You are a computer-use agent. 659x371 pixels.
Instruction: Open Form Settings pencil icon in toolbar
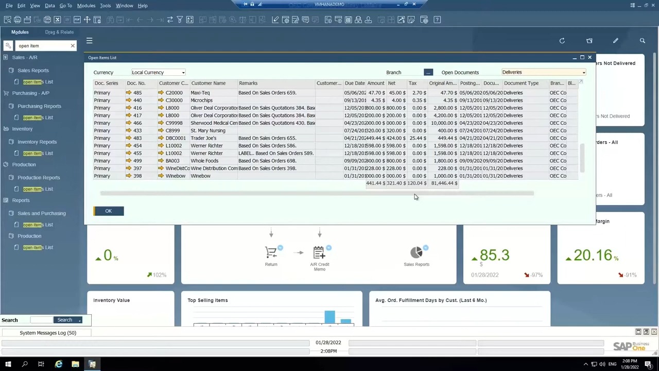point(275,20)
